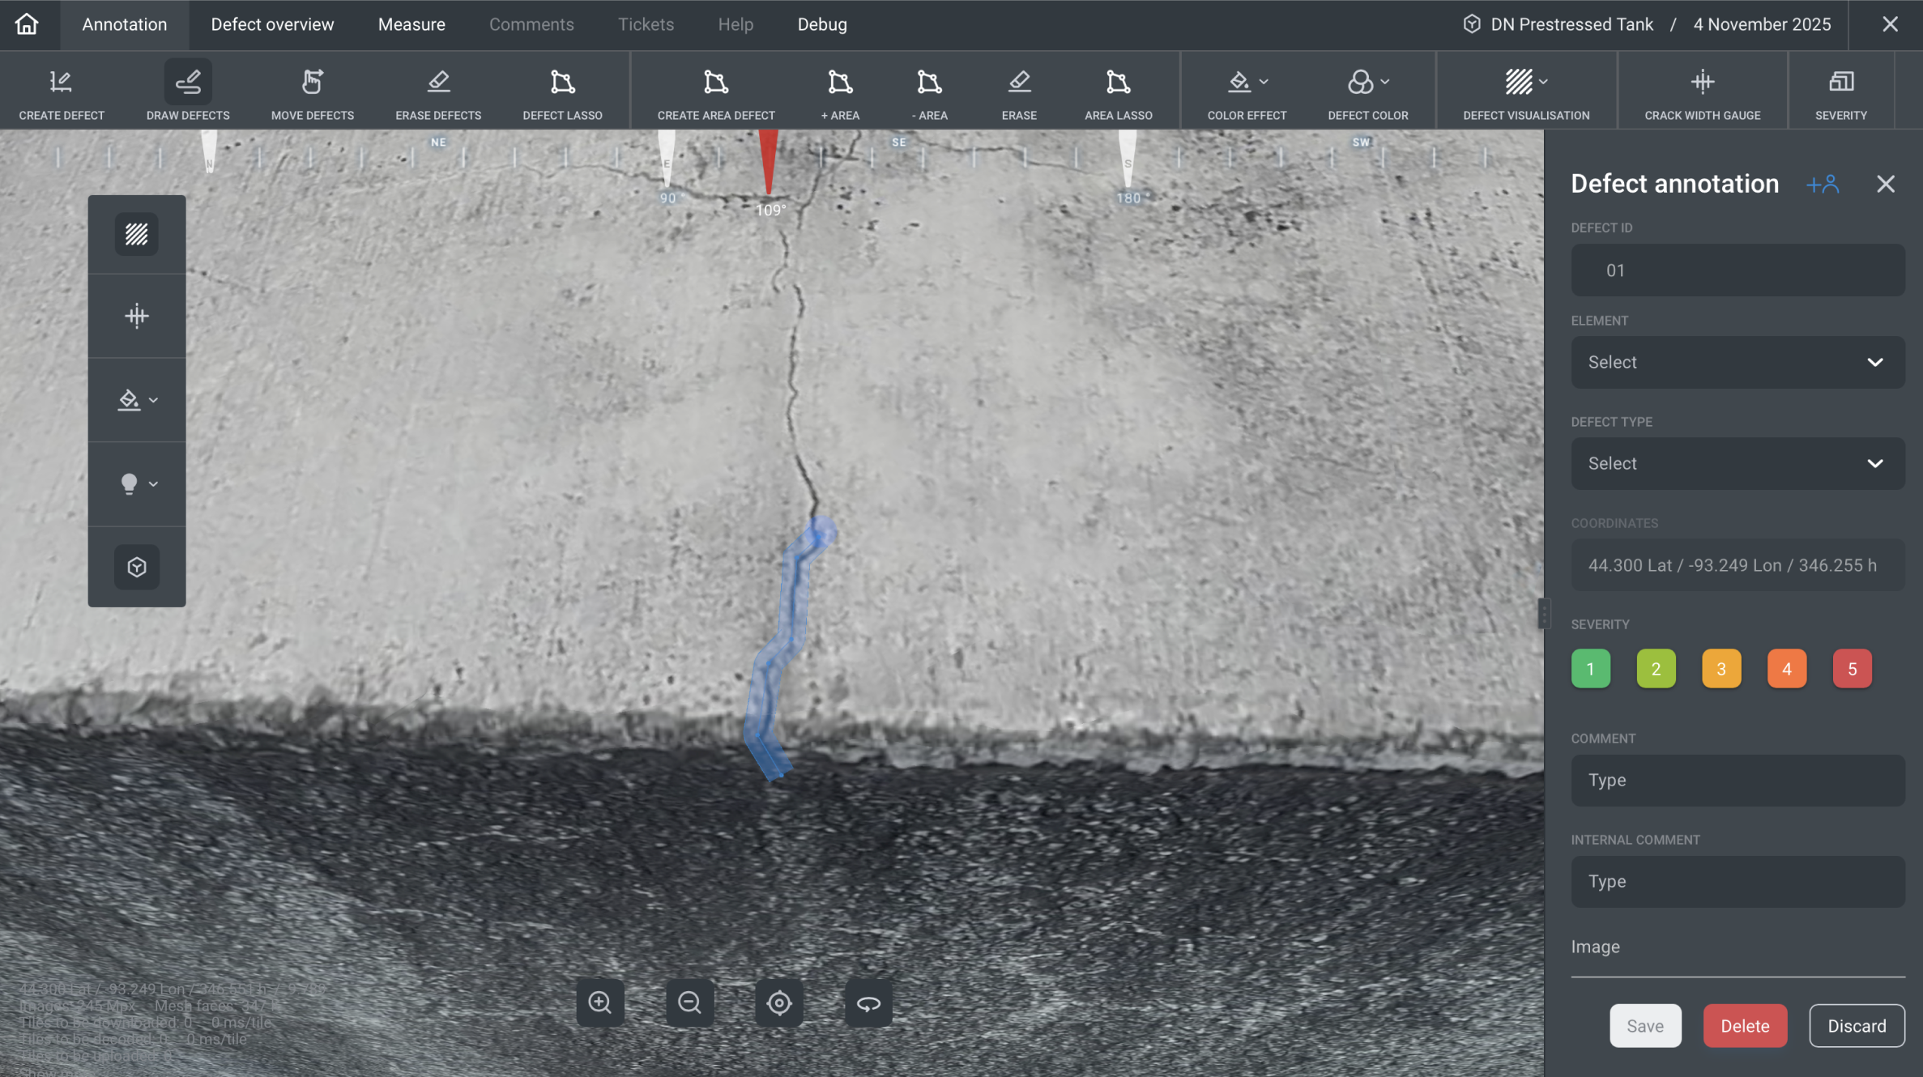The height and width of the screenshot is (1077, 1923).
Task: Toggle the 3D cube view in sidebar
Action: (136, 567)
